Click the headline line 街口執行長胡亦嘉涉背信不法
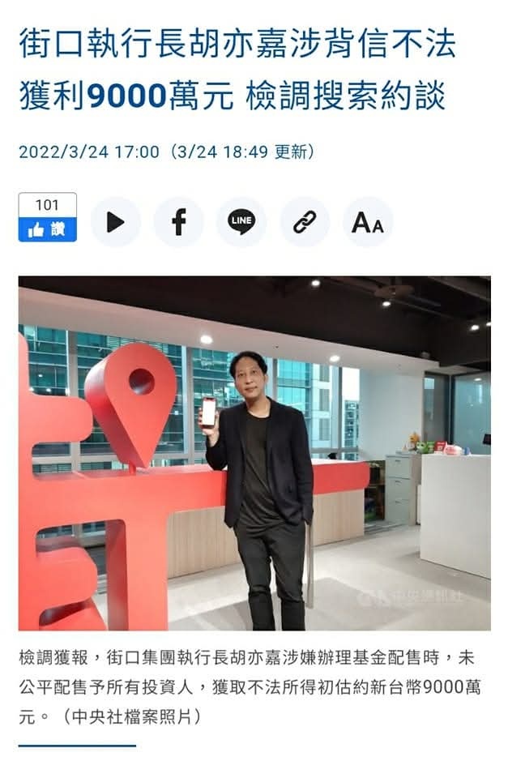 point(237,44)
